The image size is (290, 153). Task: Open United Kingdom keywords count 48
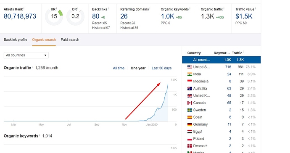click(x=229, y=96)
